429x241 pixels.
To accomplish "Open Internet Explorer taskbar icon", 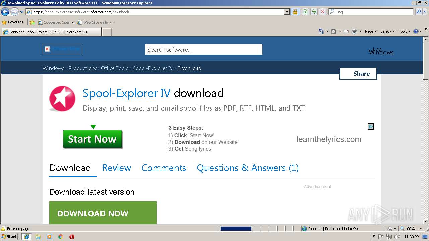I will [27, 237].
